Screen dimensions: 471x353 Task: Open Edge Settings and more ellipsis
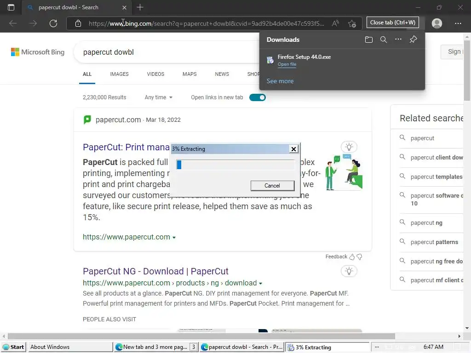(458, 23)
